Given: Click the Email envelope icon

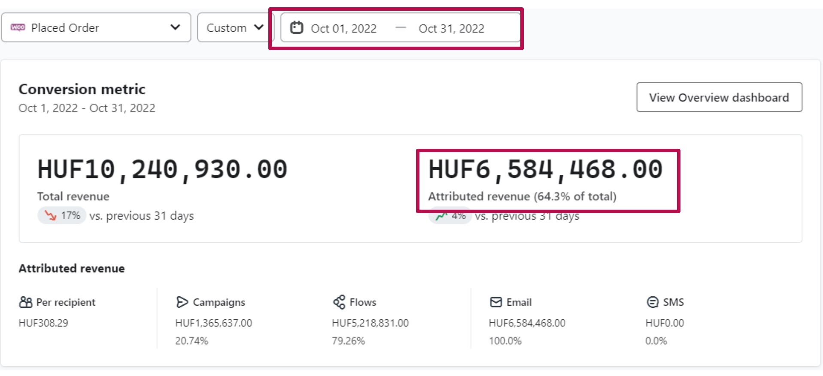Looking at the screenshot, I should [x=496, y=302].
